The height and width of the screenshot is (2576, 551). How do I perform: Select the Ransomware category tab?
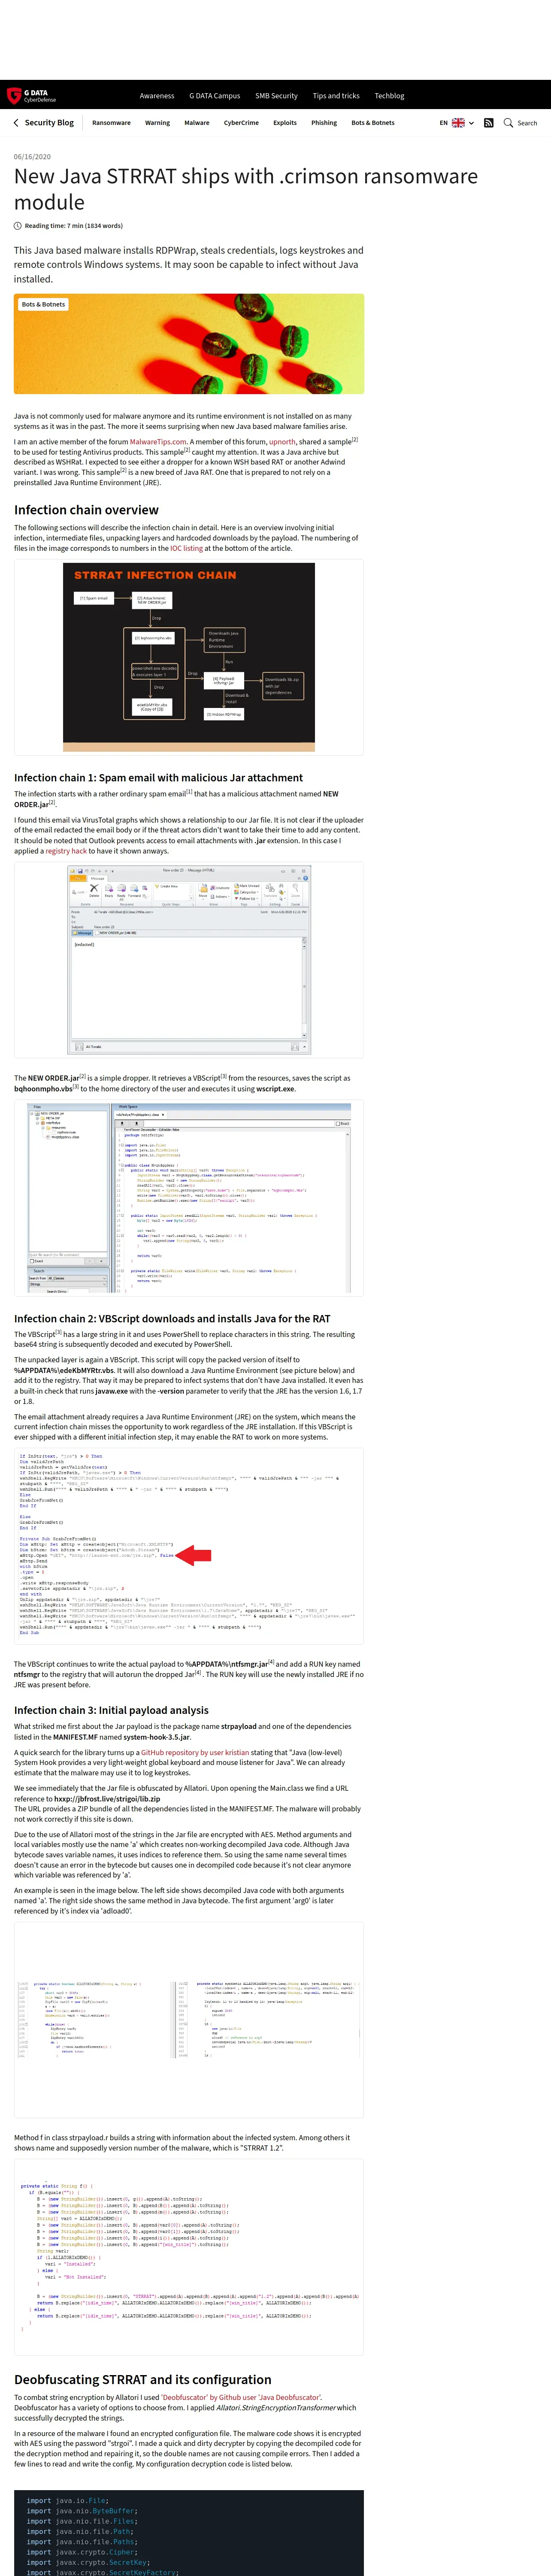pyautogui.click(x=111, y=123)
